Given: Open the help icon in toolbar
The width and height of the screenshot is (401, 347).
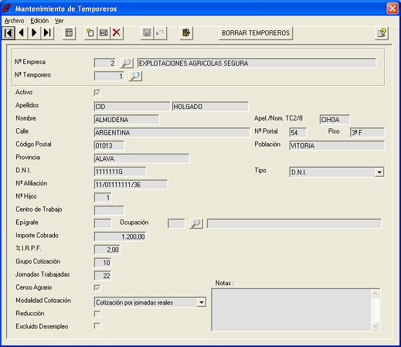Looking at the screenshot, I should click(x=382, y=33).
